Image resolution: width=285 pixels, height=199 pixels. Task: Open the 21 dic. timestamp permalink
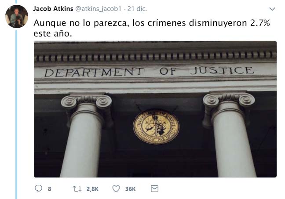pyautogui.click(x=137, y=9)
